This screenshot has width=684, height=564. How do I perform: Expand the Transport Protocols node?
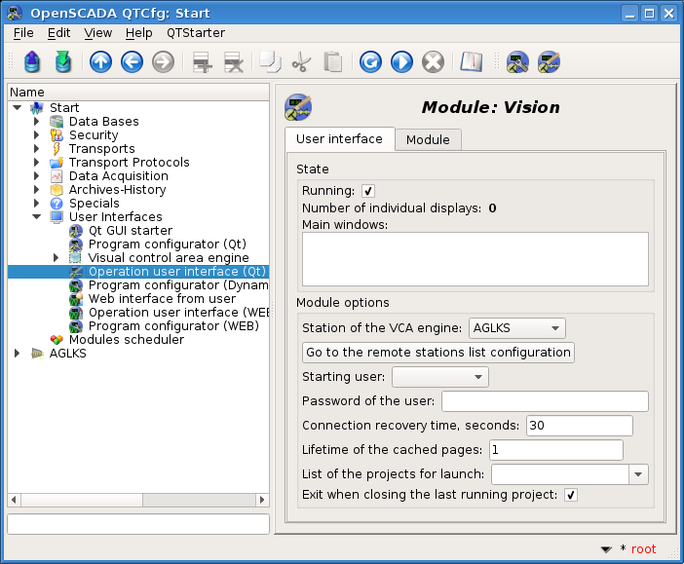(x=37, y=163)
